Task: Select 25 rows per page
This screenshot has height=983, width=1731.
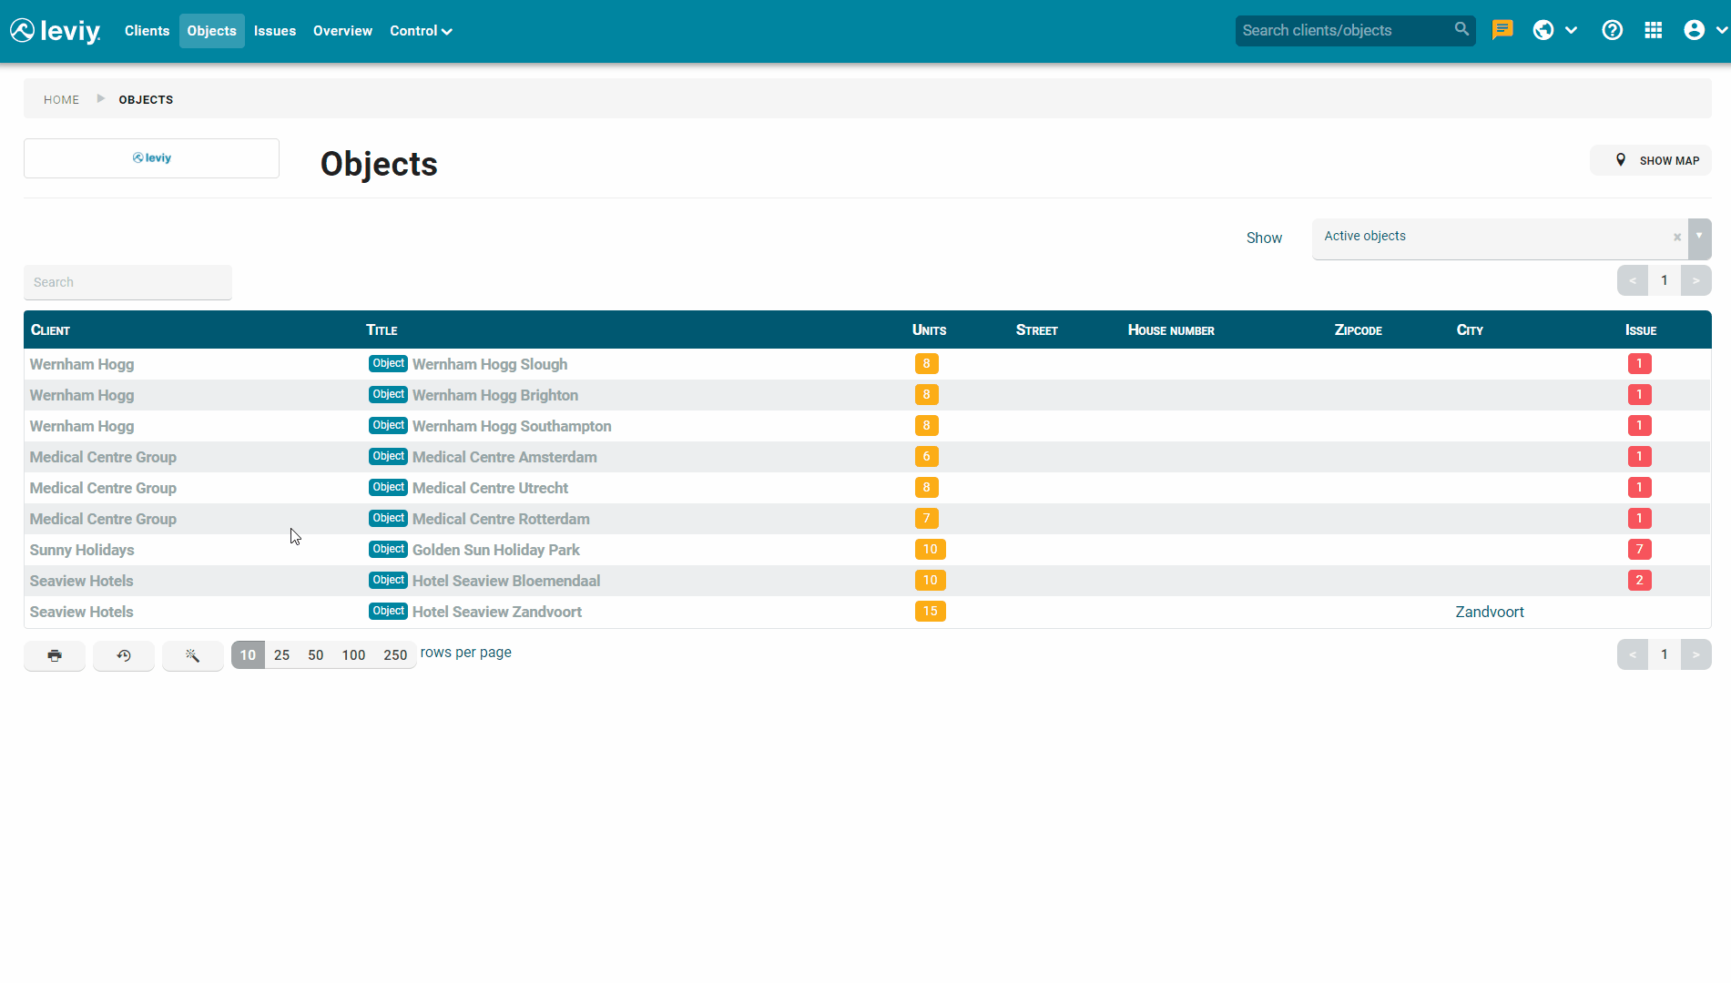Action: 281,654
